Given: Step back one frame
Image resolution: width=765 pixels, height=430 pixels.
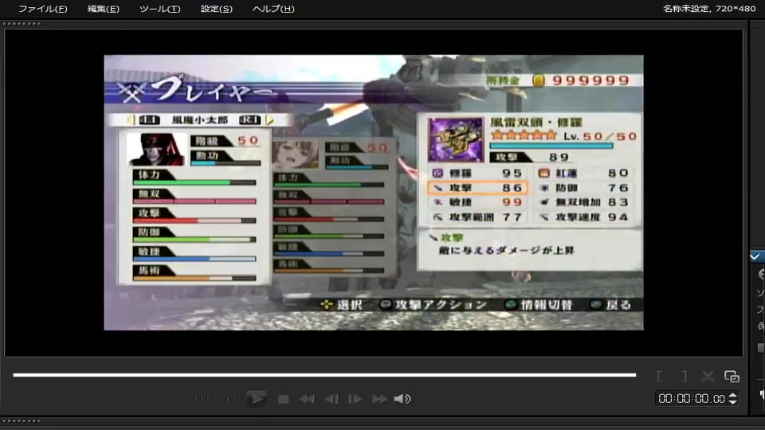Looking at the screenshot, I should 331,399.
